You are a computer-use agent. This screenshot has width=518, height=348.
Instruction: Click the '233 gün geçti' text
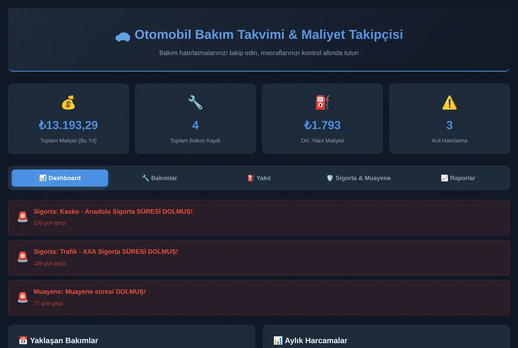click(50, 223)
